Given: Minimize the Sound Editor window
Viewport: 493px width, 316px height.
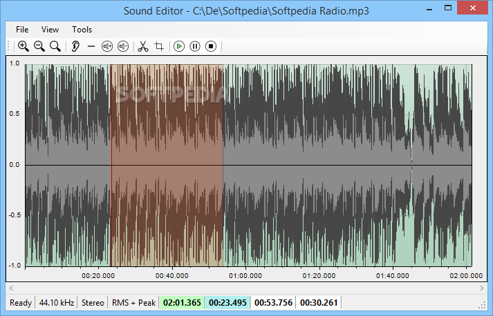Looking at the screenshot, I should 429,9.
